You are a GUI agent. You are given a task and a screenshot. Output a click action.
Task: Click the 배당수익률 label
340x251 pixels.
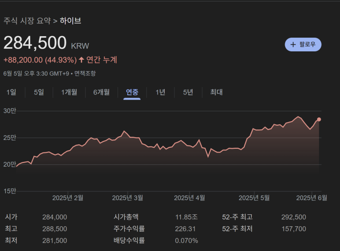coord(129,240)
